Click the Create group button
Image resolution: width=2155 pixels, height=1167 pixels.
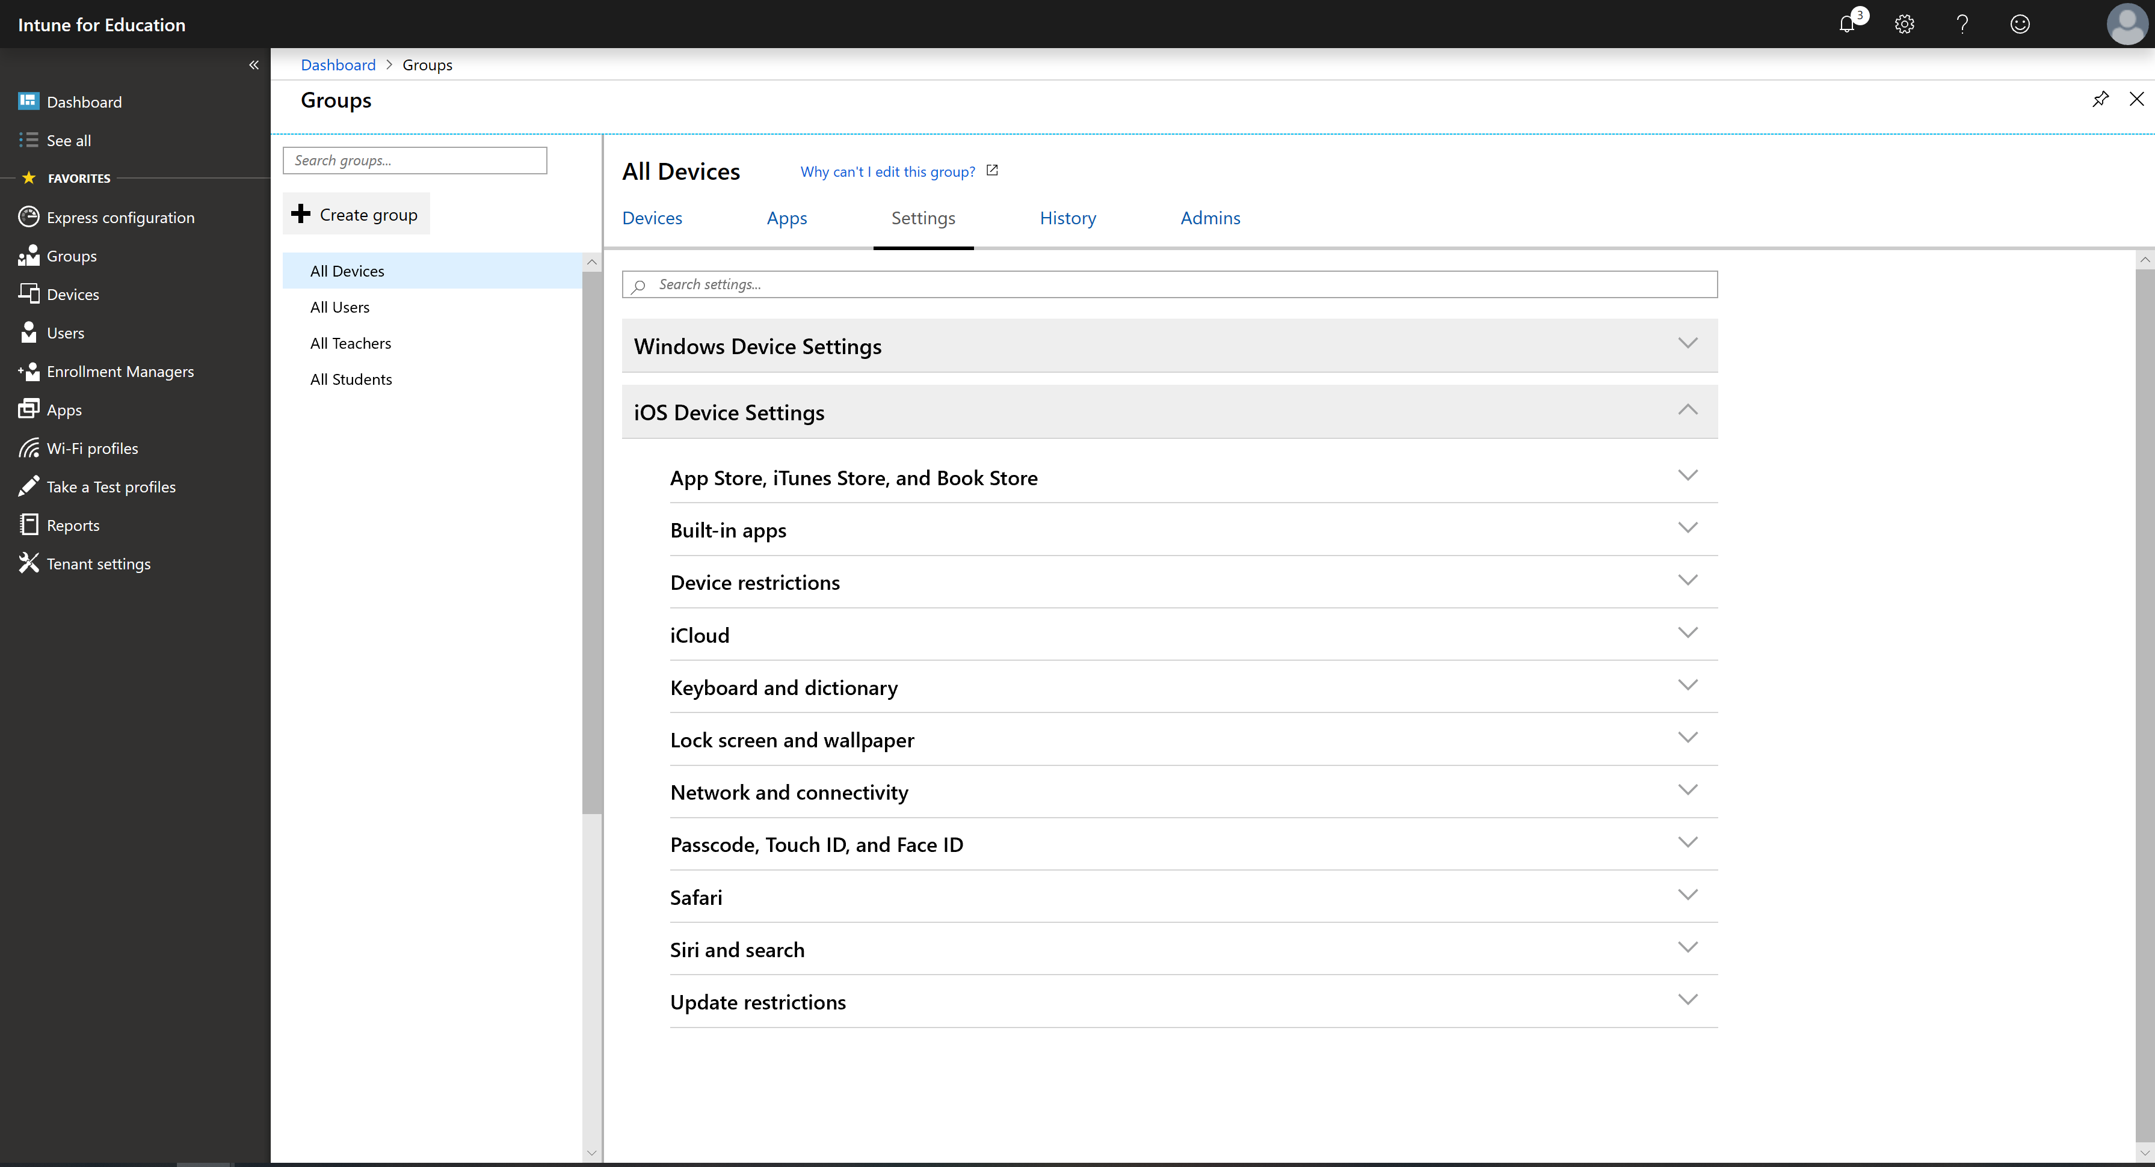(357, 214)
